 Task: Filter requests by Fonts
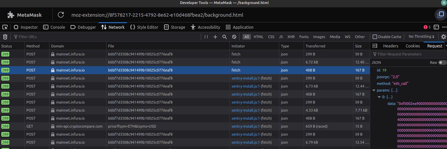coord(304,37)
